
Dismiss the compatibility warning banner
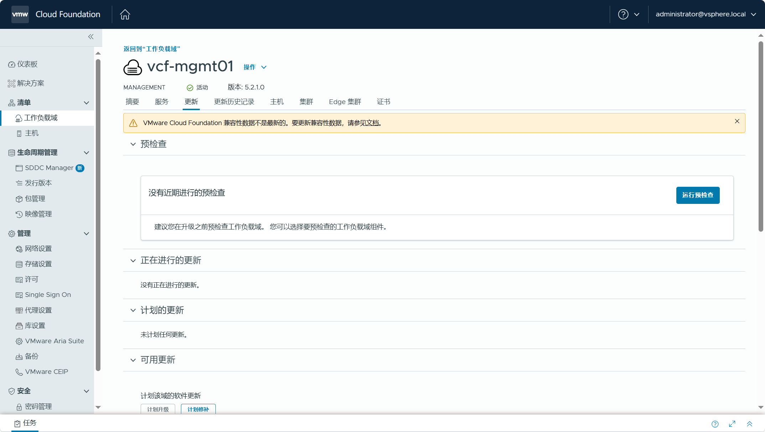click(x=737, y=121)
